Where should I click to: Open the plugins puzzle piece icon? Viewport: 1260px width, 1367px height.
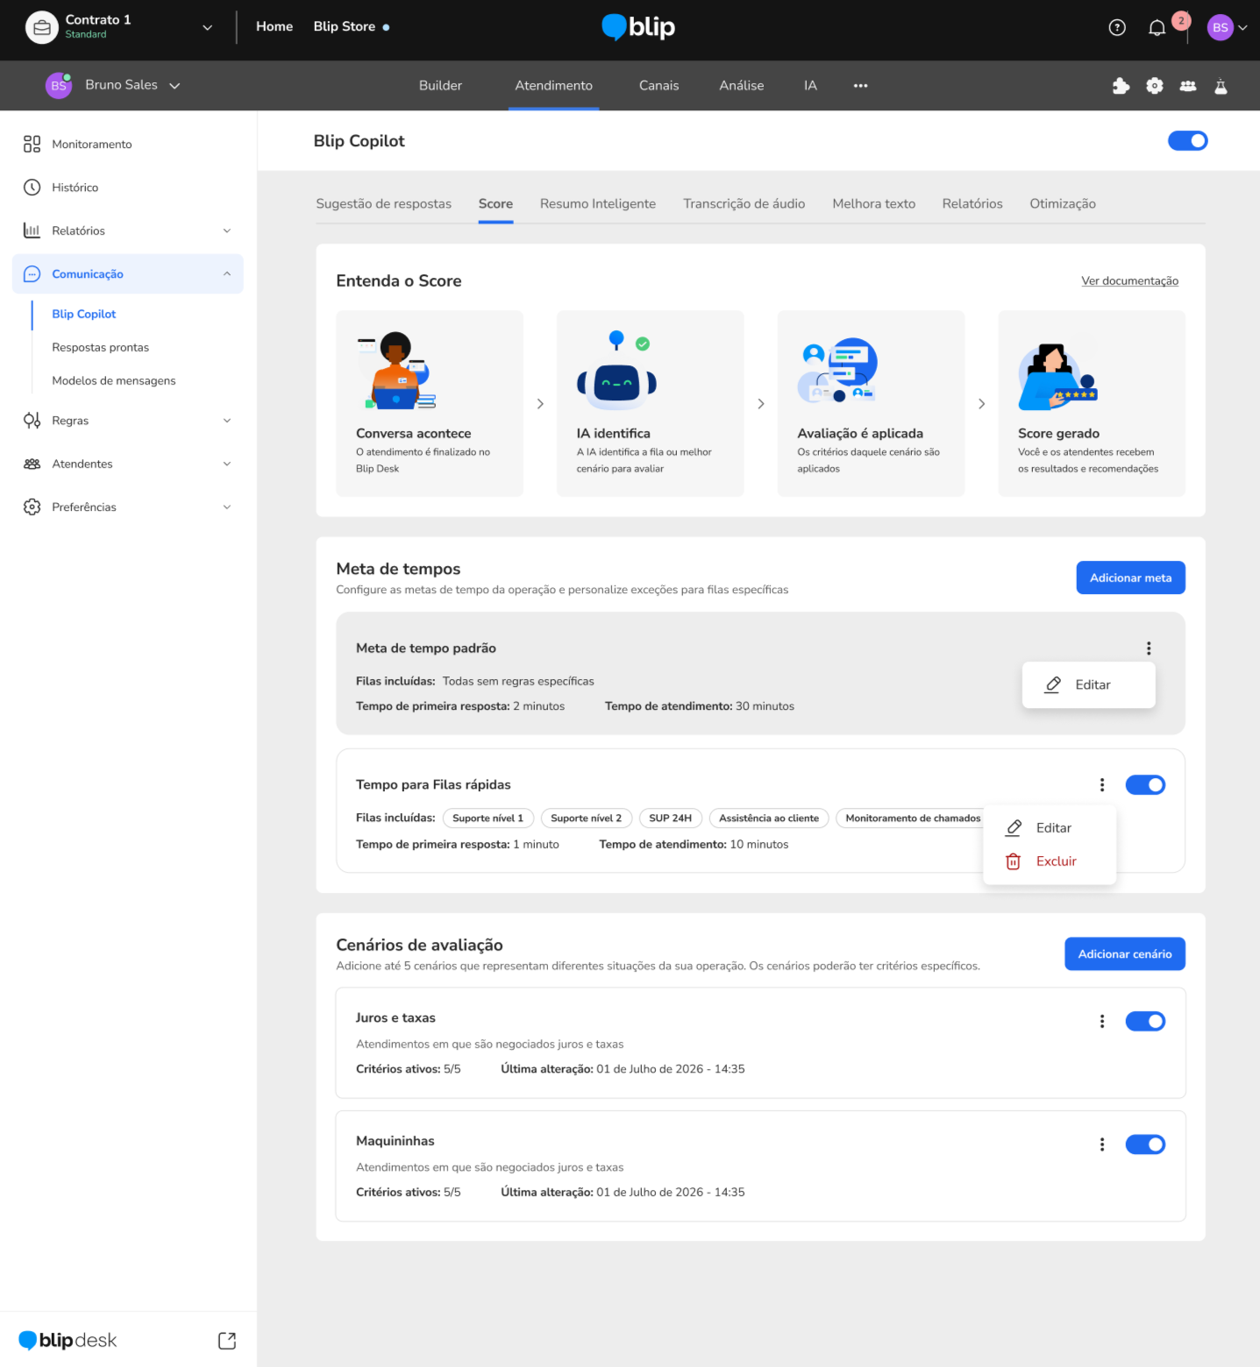coord(1121,86)
